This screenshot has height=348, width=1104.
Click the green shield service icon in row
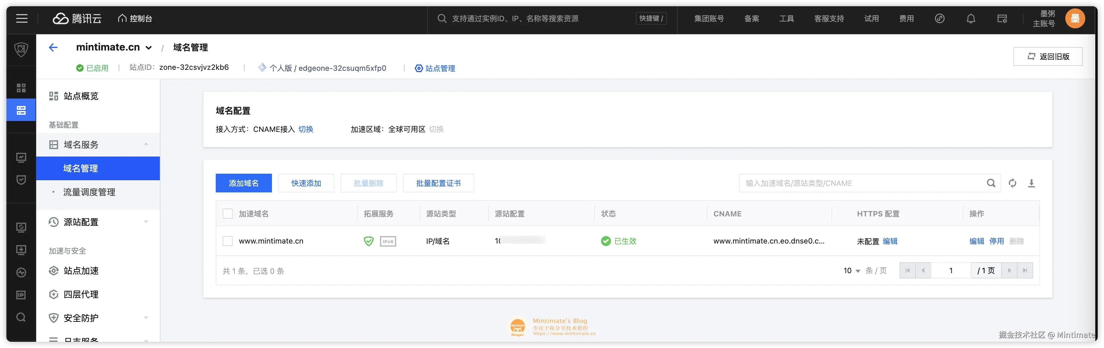[368, 241]
